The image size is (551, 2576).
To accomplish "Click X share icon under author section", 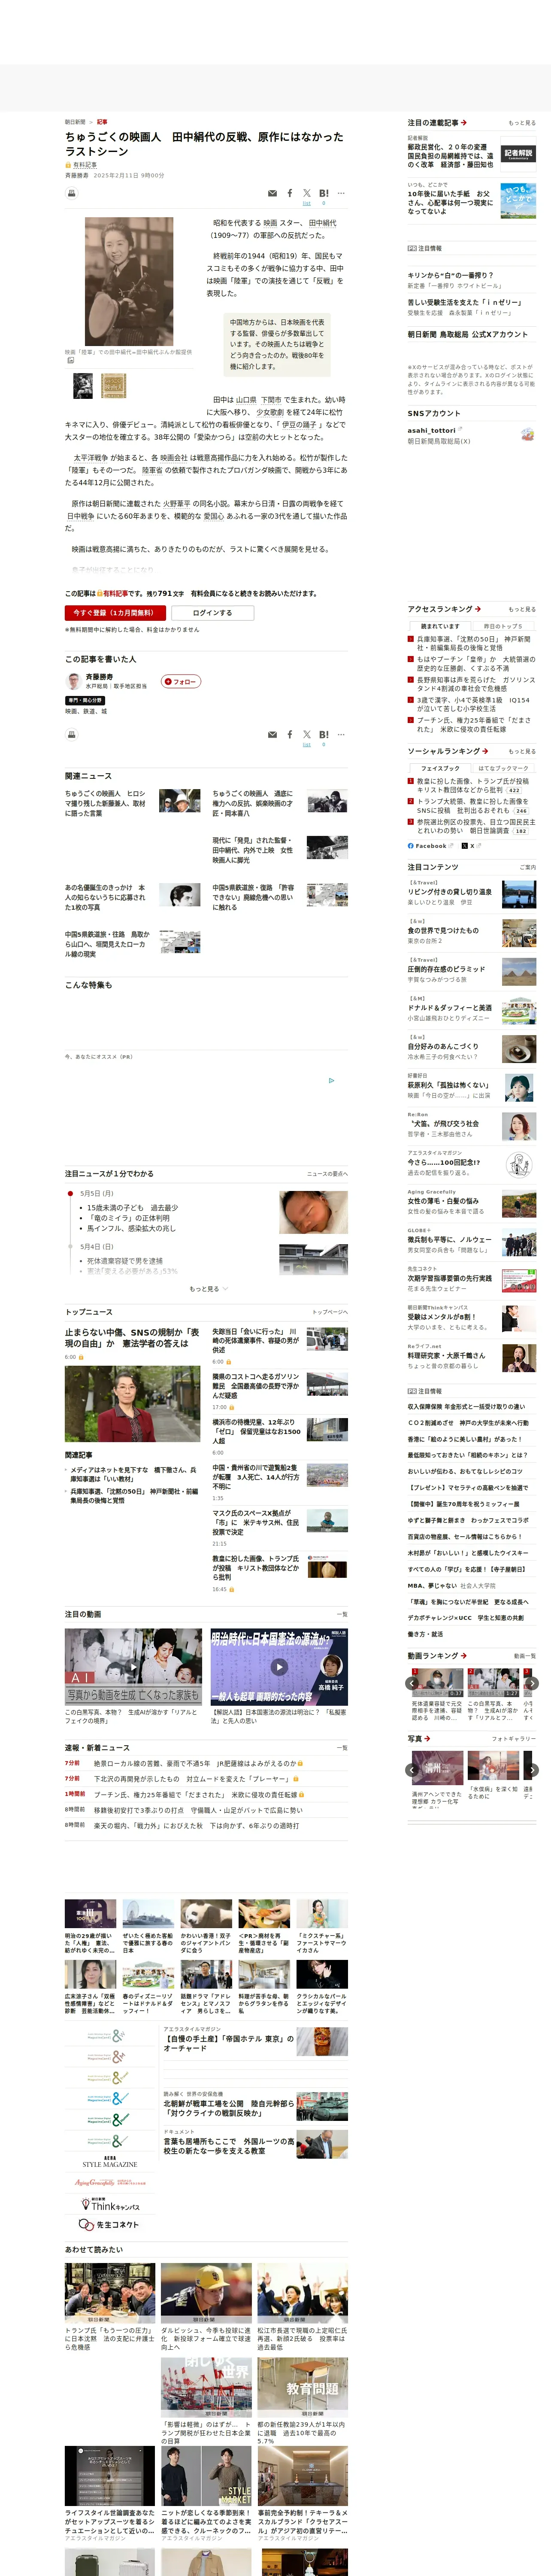I will pos(307,734).
